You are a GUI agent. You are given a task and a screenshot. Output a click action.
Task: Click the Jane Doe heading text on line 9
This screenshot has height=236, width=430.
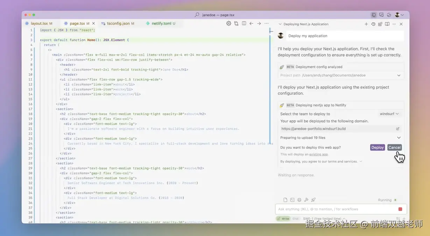[x=171, y=70]
